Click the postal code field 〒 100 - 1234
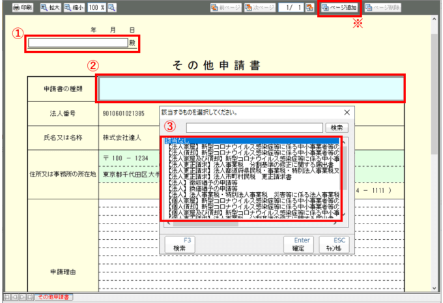 coord(126,158)
